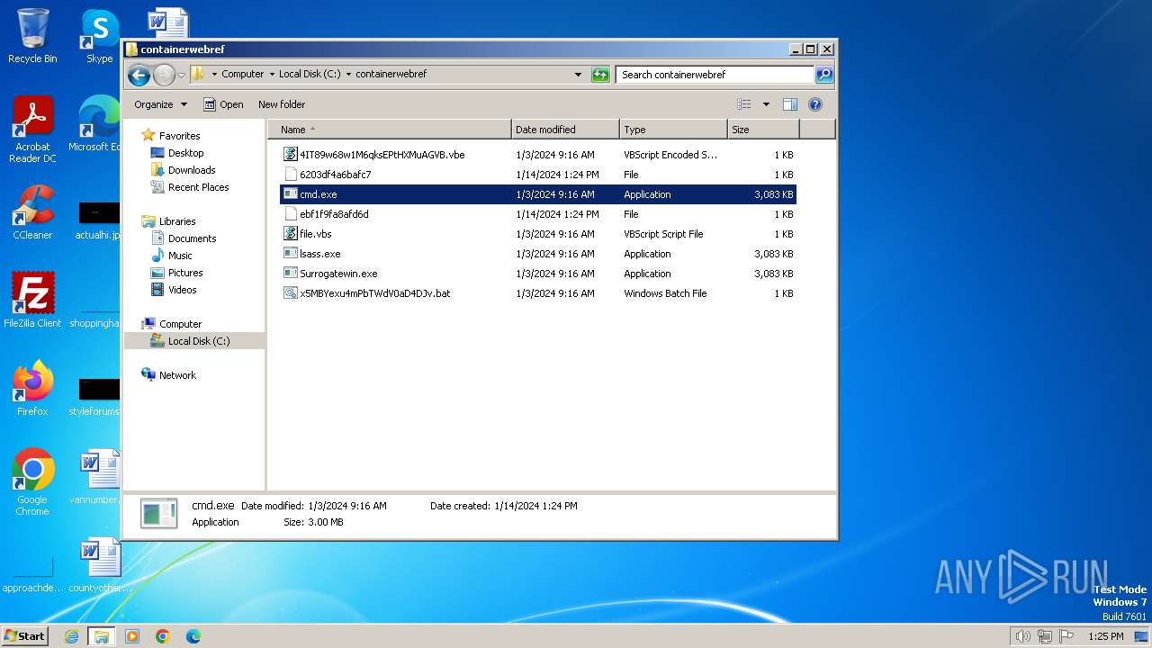Open the Firefox desktop shortcut

32,389
